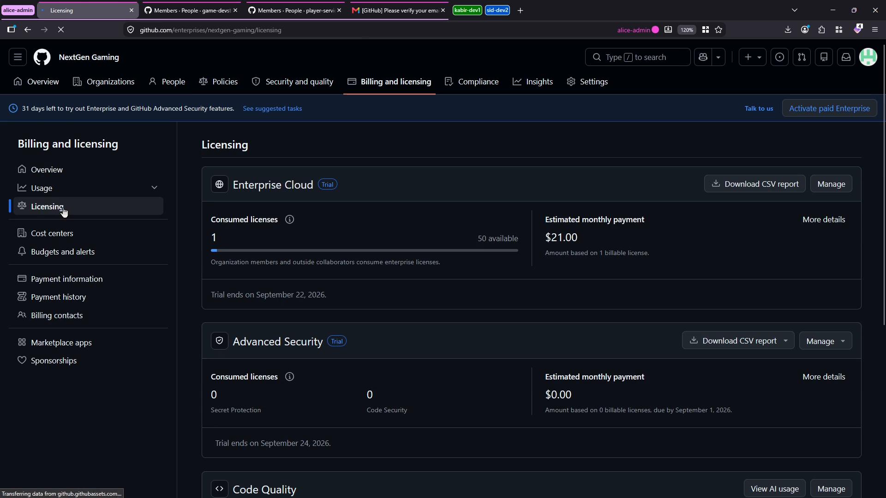The image size is (886, 498).
Task: Click the browser address bar URL
Action: click(210, 30)
